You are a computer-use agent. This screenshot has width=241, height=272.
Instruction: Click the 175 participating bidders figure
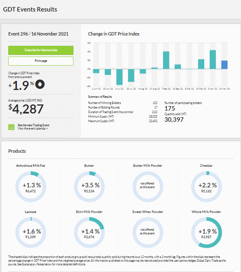click(170, 109)
